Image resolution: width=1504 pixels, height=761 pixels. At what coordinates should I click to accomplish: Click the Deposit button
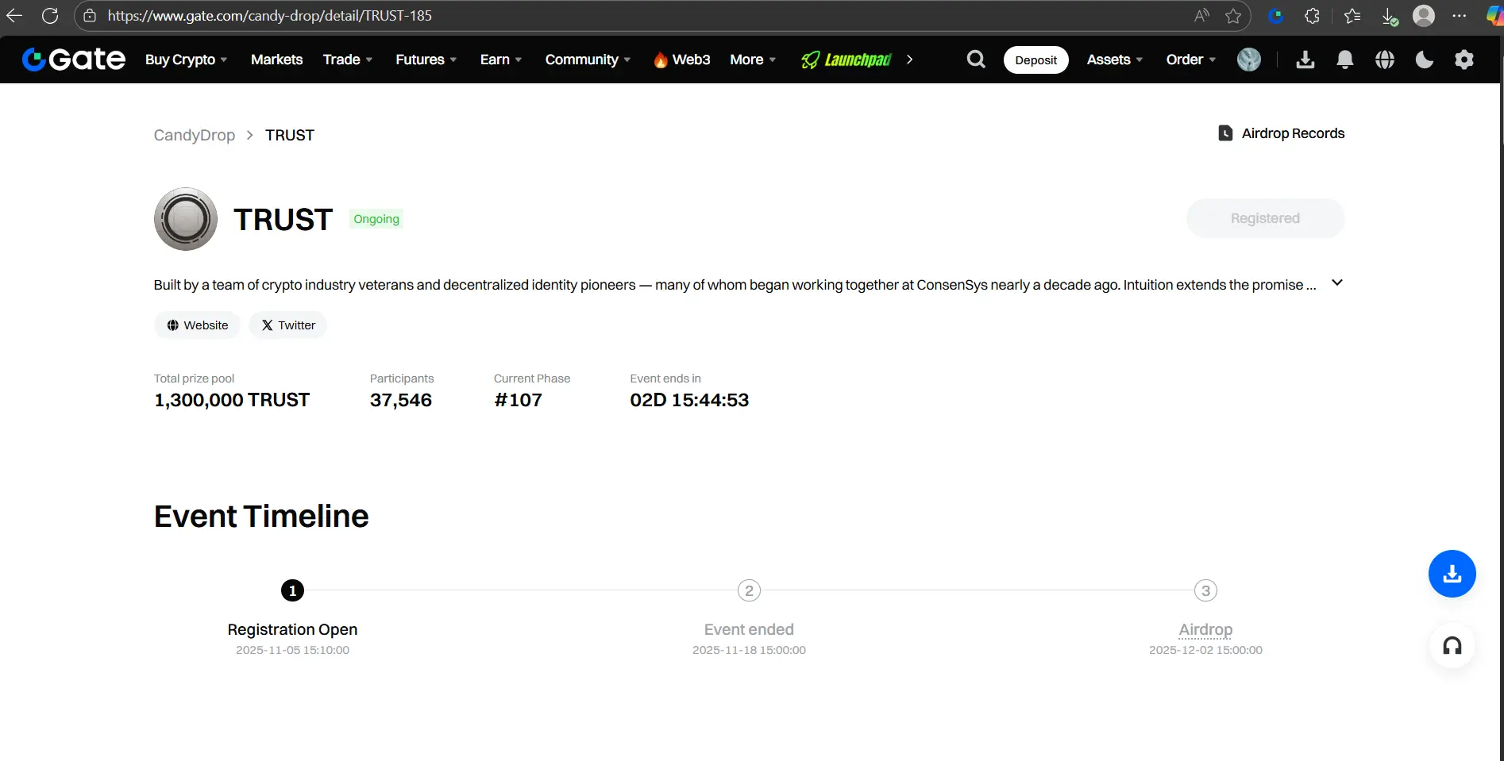(1036, 60)
